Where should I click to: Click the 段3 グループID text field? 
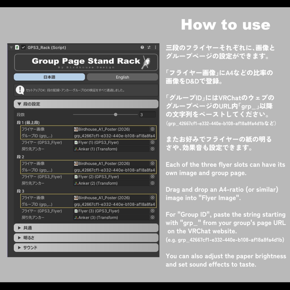(x=114, y=204)
